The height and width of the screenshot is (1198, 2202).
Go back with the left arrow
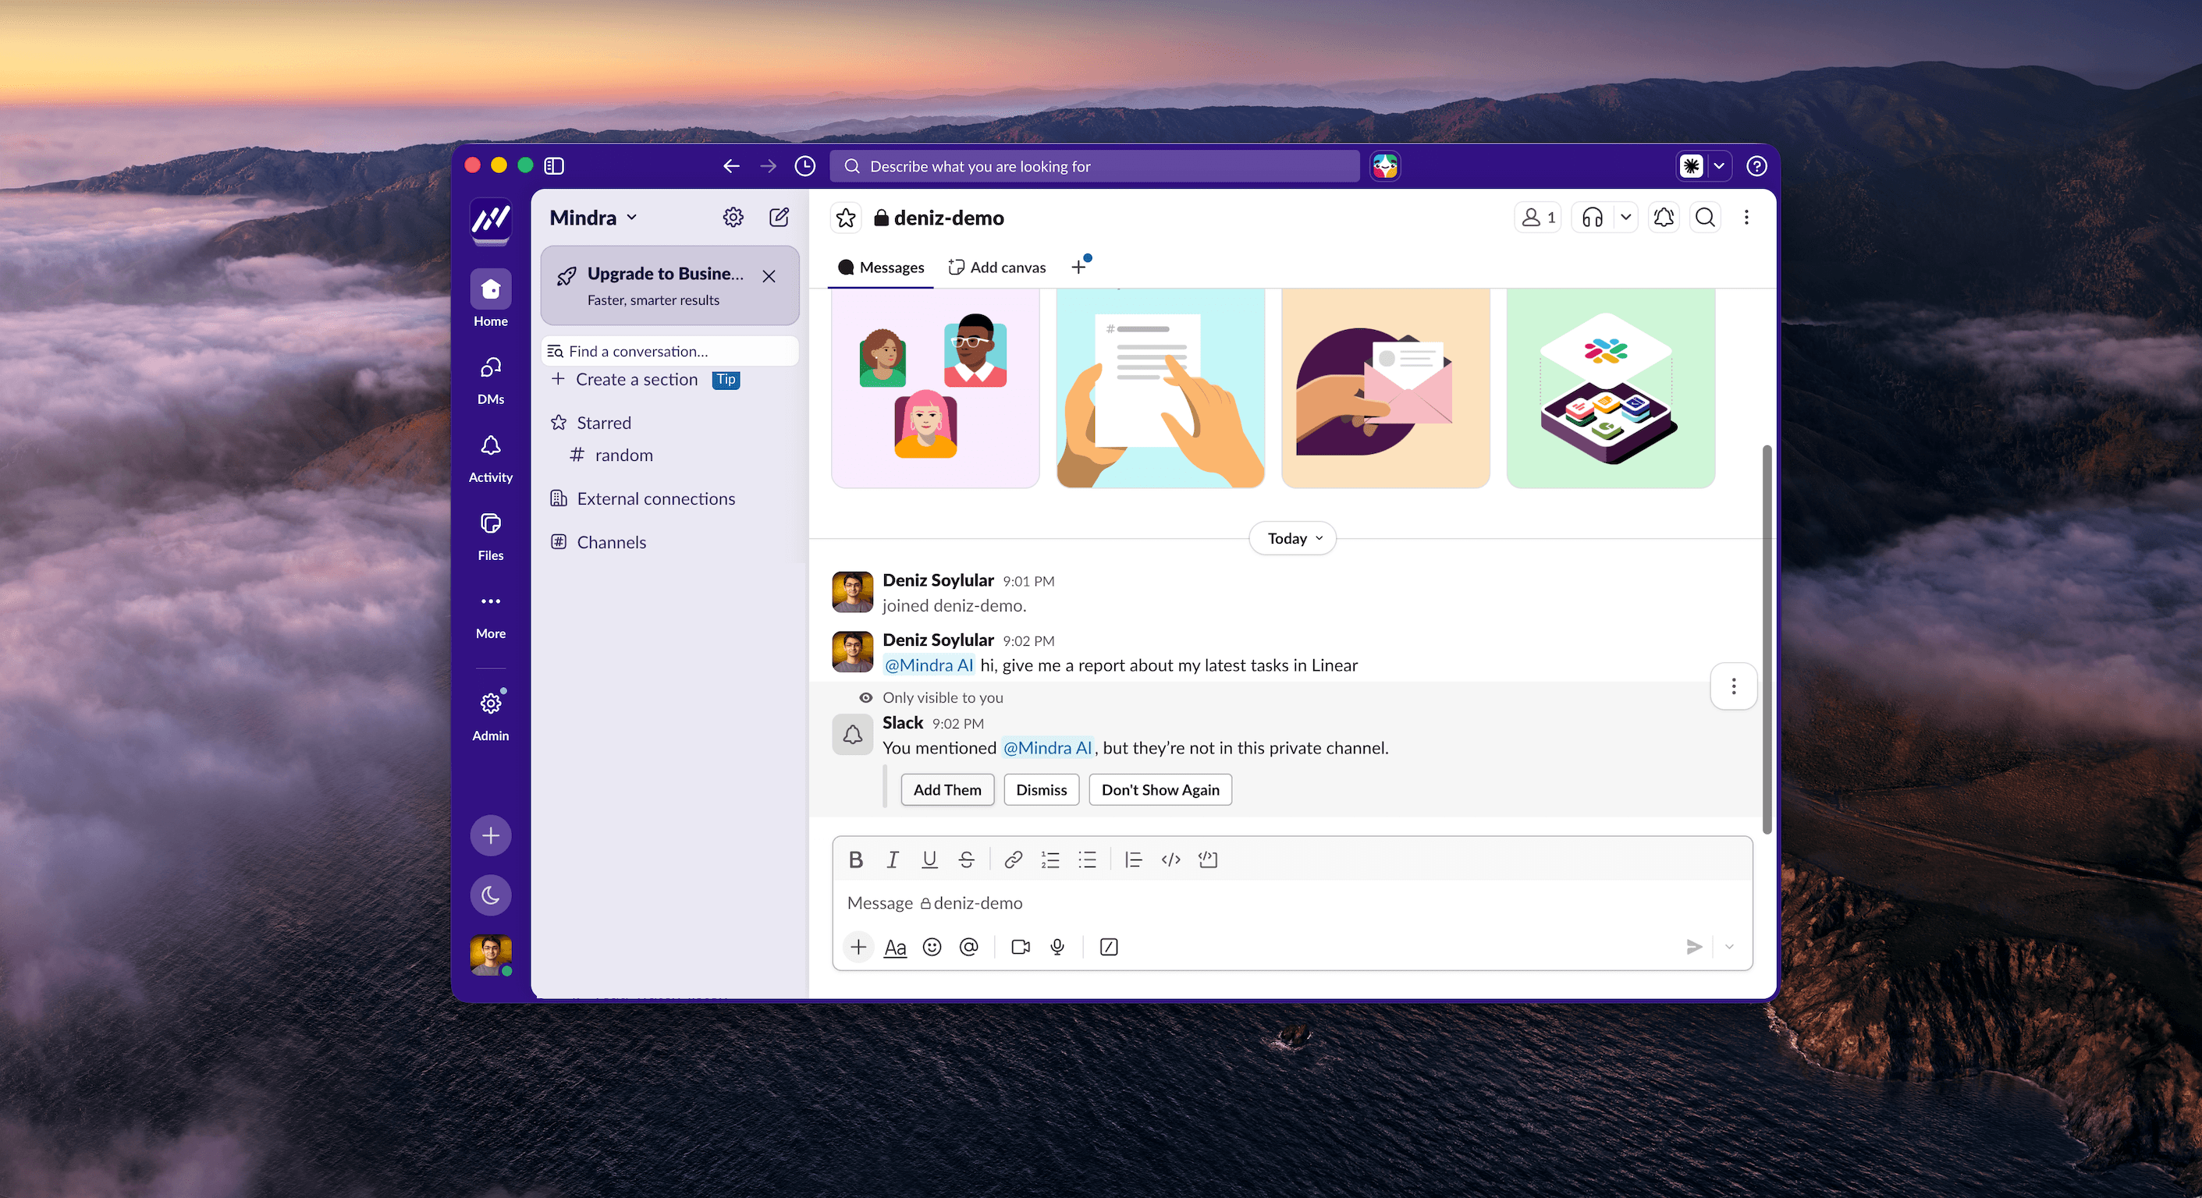coord(731,166)
